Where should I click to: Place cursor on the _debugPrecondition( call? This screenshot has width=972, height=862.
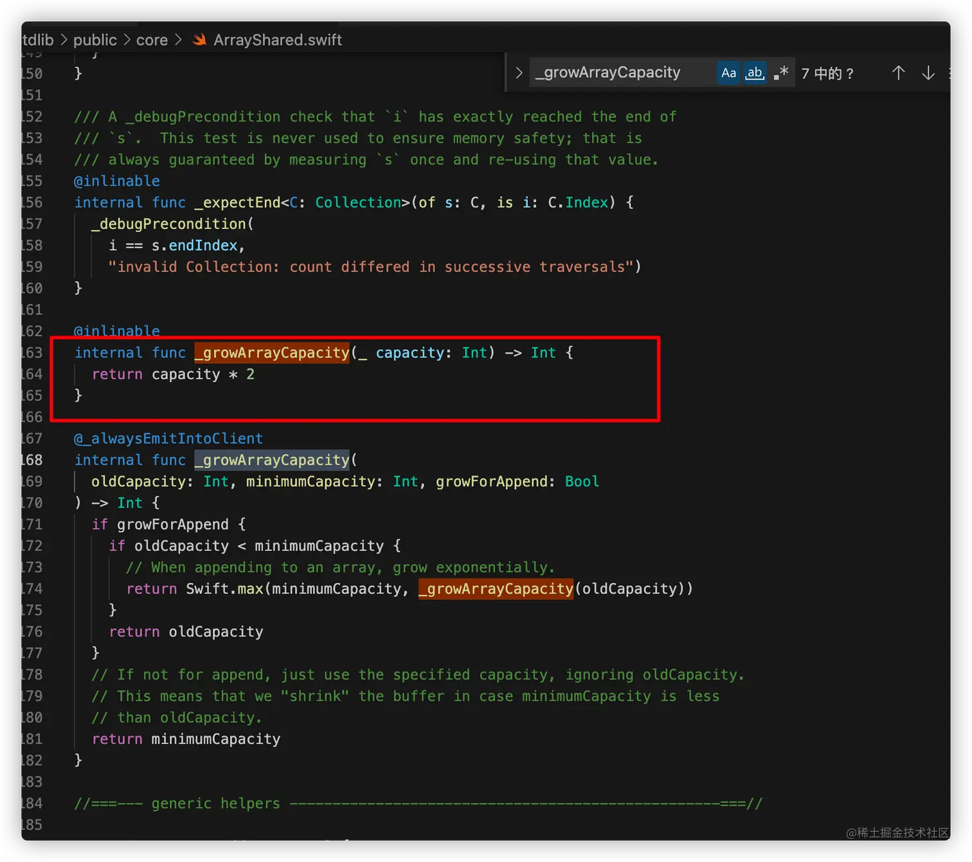172,224
